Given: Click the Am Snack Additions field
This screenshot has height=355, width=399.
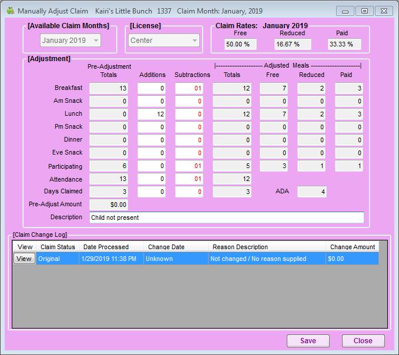Looking at the screenshot, I should tap(152, 101).
